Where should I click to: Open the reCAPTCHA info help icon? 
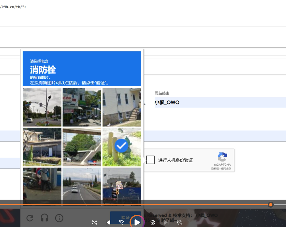coord(59,218)
